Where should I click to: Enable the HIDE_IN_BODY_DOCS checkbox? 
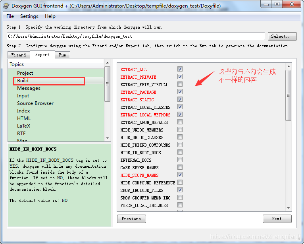pyautogui.click(x=180, y=152)
